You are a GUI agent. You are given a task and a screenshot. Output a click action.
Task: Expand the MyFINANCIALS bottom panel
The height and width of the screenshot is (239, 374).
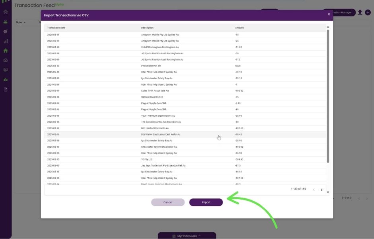[187, 236]
